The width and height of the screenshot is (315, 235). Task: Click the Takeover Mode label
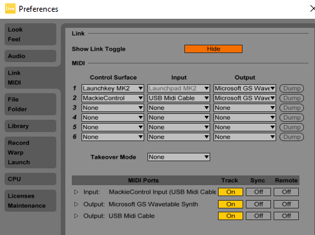tap(113, 157)
